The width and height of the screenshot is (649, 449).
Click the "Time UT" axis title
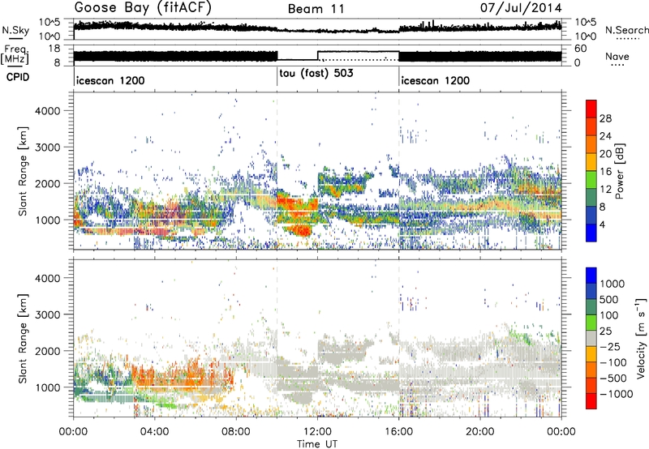[317, 443]
